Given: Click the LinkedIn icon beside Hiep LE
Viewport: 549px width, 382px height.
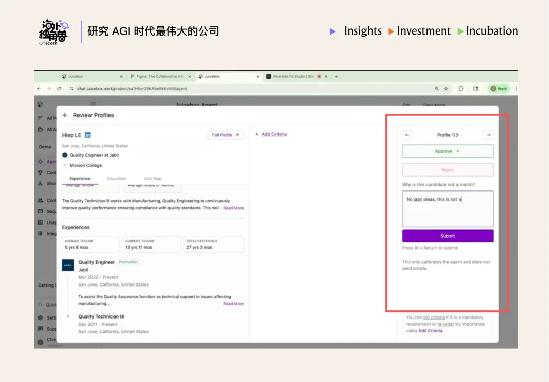Looking at the screenshot, I should (88, 135).
